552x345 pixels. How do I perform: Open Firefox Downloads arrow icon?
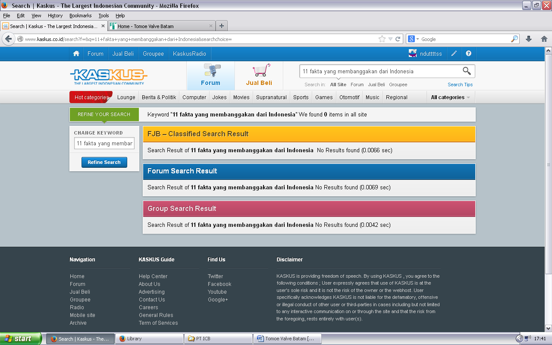[x=529, y=39]
